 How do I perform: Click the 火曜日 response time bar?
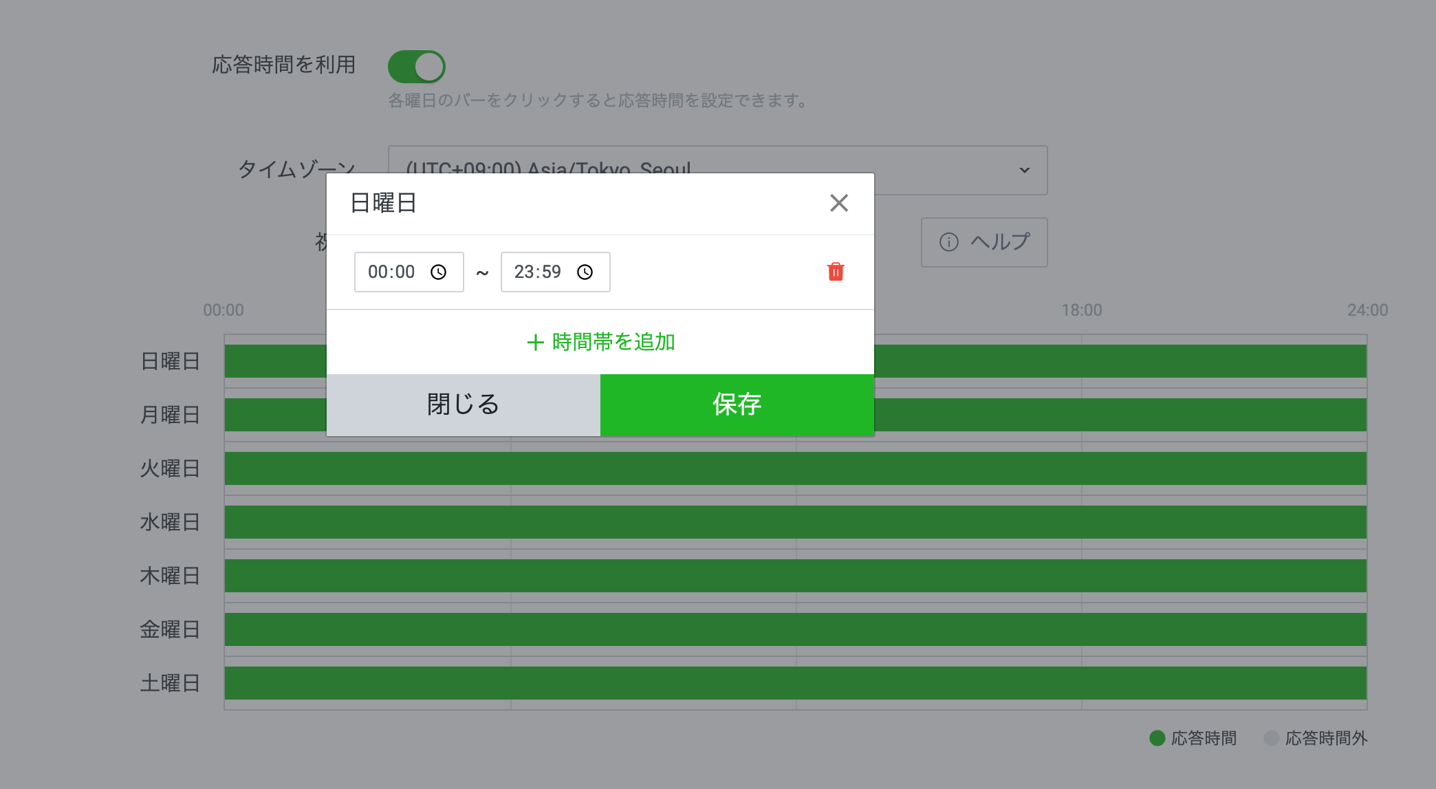click(795, 468)
